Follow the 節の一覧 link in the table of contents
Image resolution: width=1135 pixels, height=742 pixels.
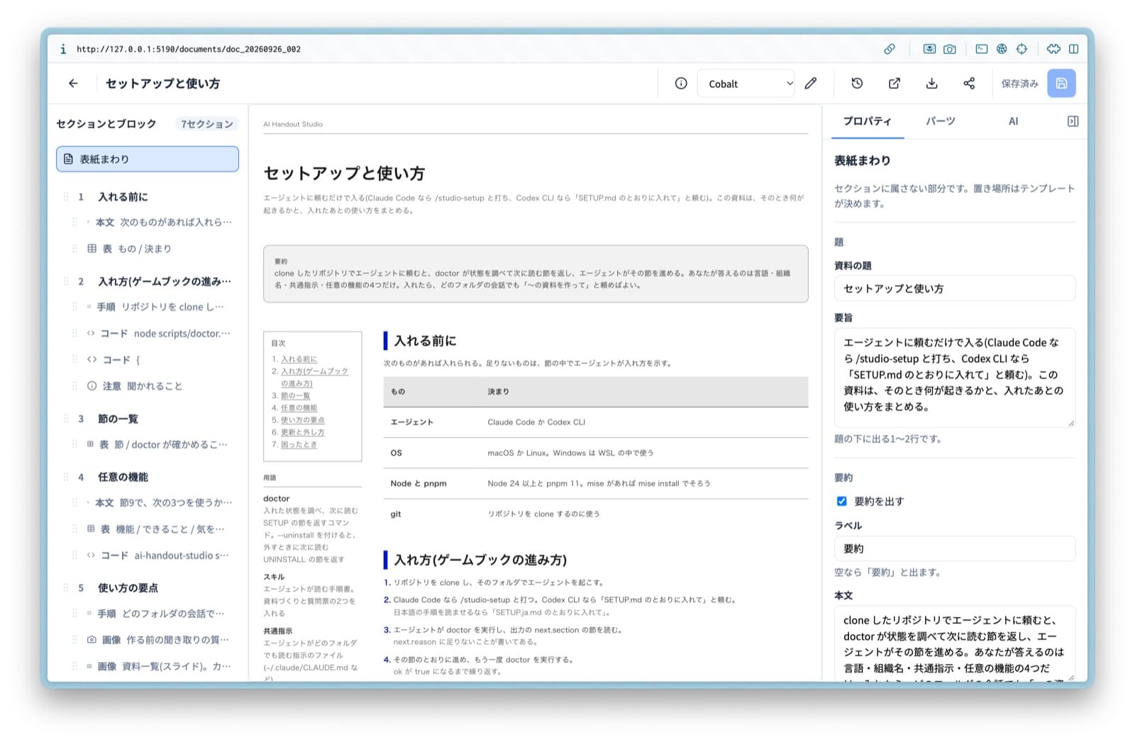295,396
